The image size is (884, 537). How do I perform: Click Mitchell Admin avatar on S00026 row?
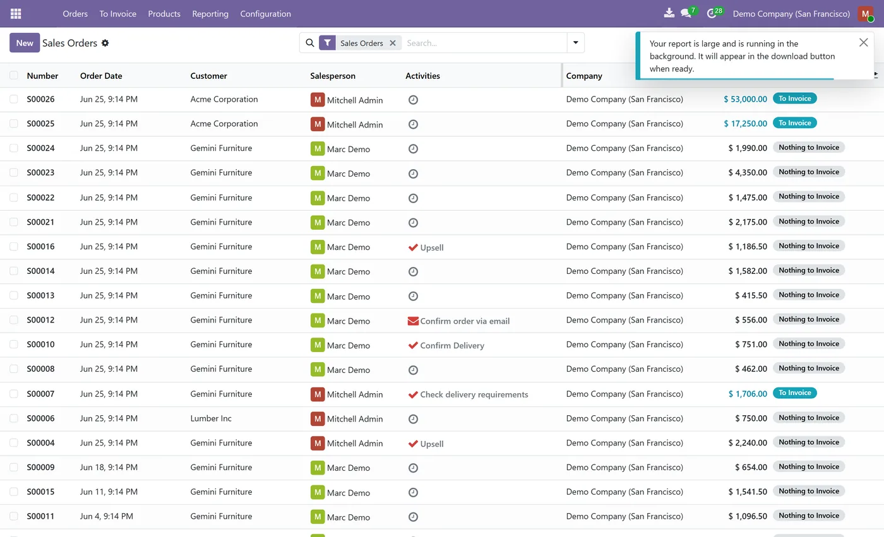pyautogui.click(x=318, y=100)
